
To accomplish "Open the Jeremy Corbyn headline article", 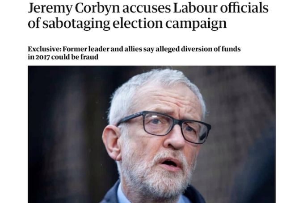I will (x=148, y=16).
